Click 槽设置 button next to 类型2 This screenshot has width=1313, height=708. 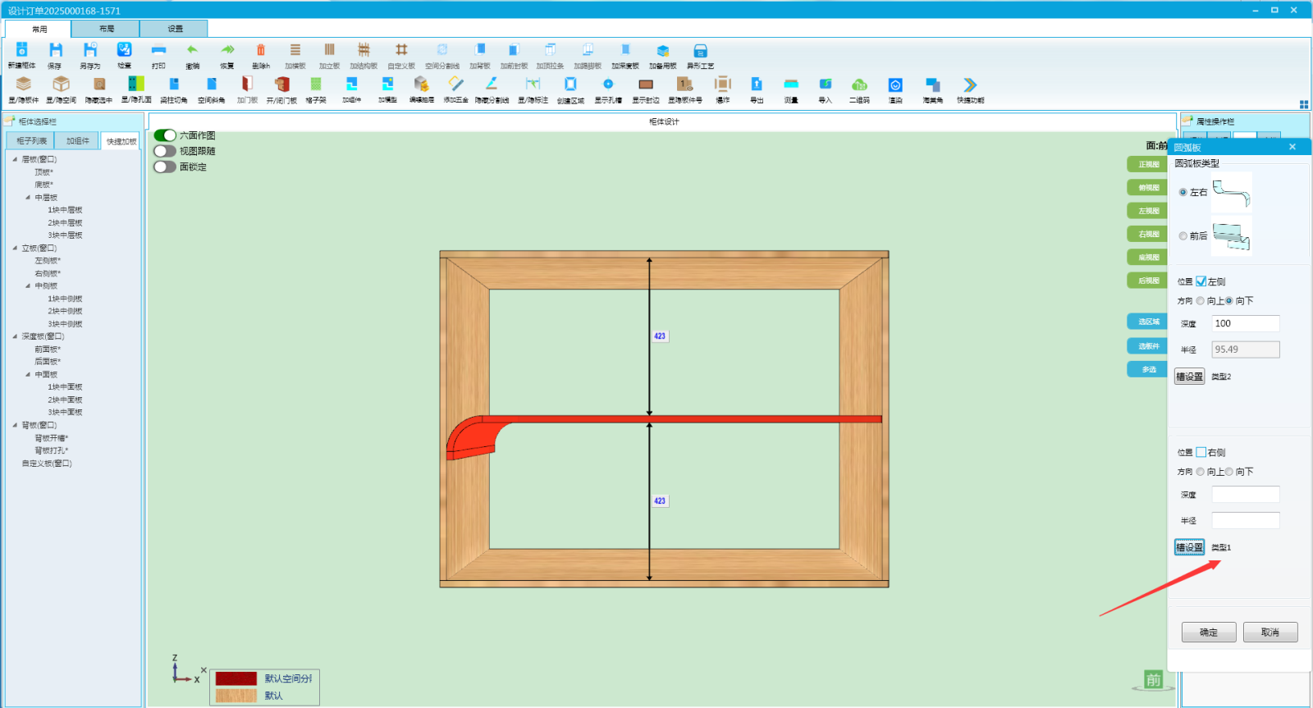point(1189,377)
